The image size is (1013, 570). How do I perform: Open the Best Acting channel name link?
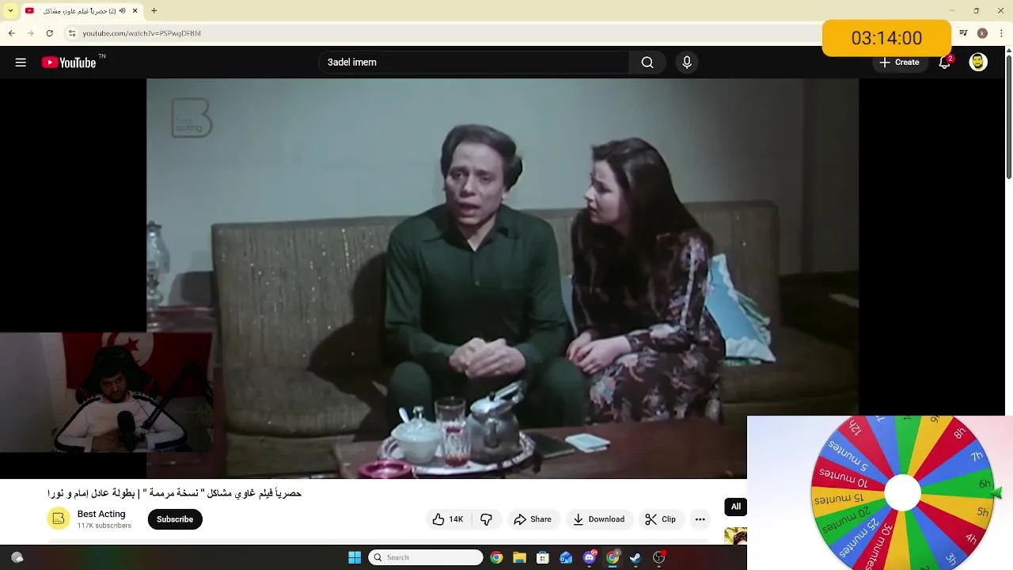click(x=101, y=514)
